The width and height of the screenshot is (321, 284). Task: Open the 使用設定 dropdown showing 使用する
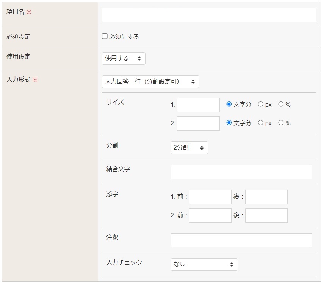tap(124, 58)
